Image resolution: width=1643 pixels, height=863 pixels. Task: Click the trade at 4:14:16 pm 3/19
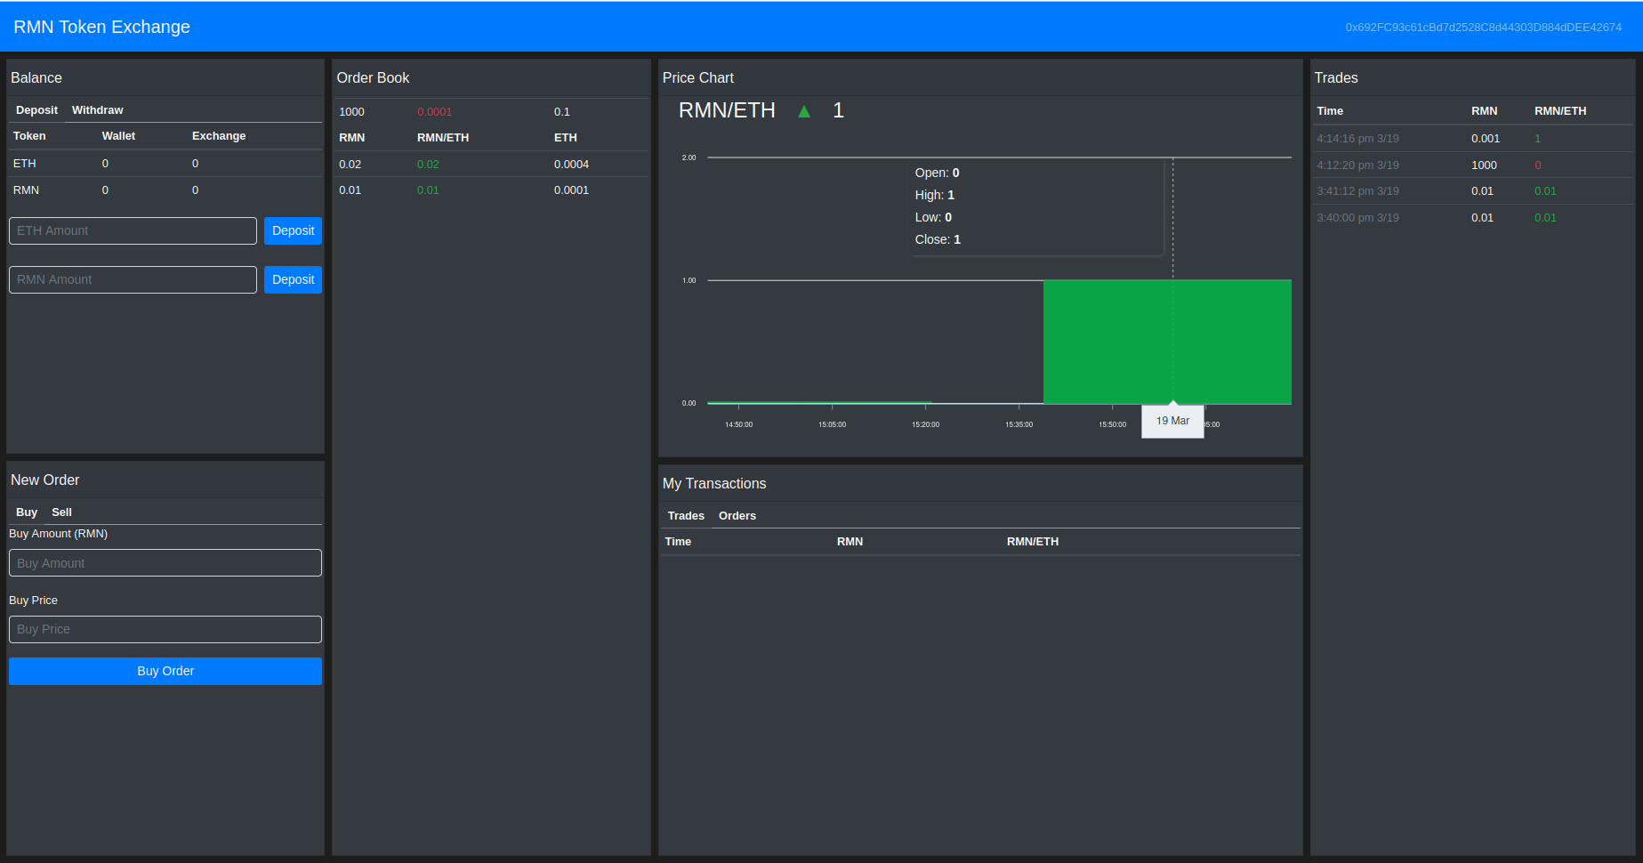tap(1471, 138)
